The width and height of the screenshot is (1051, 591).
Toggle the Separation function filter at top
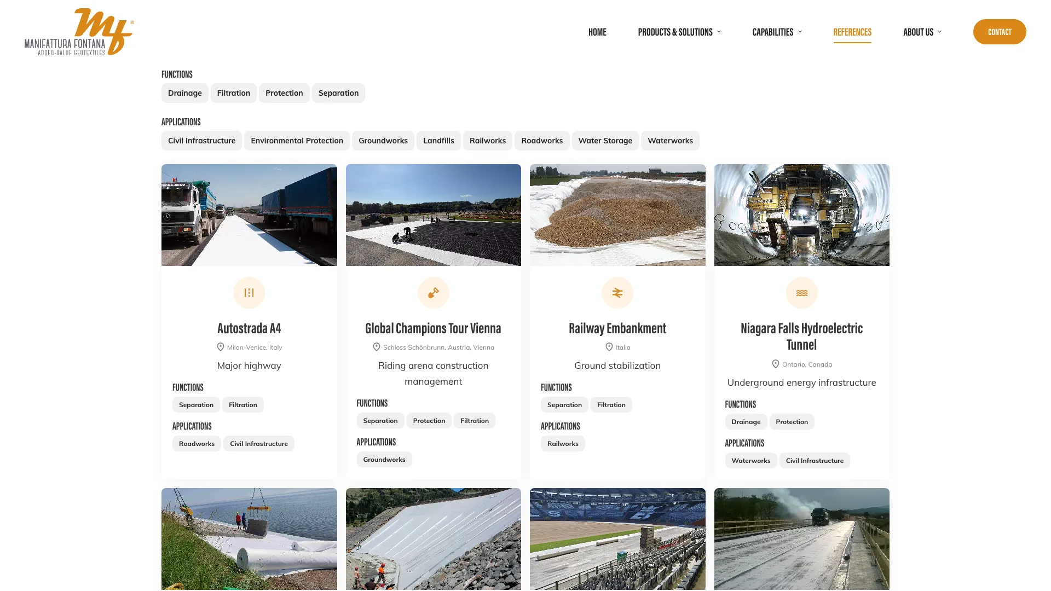[338, 93]
